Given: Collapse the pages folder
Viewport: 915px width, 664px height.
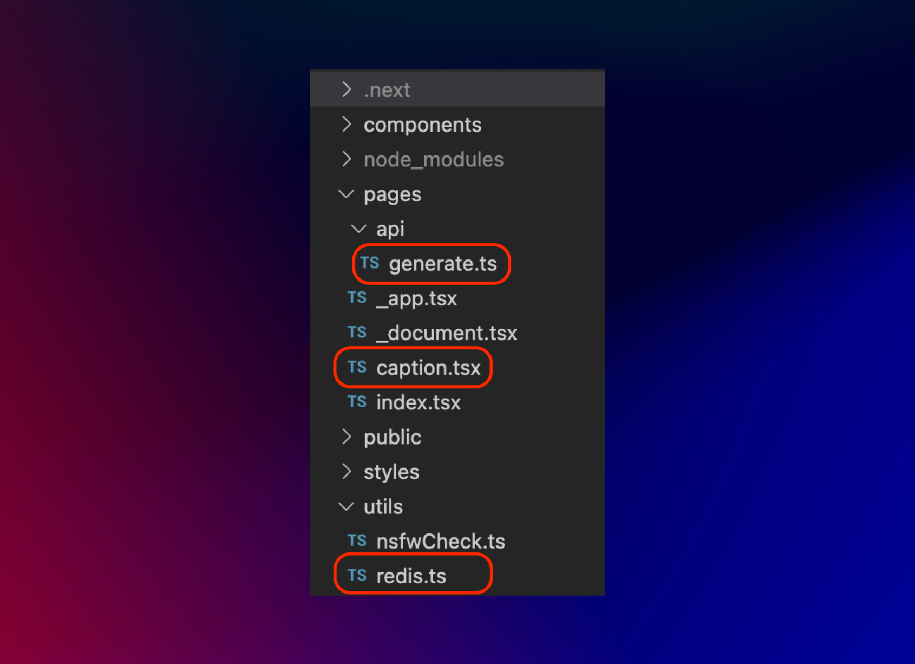Looking at the screenshot, I should pyautogui.click(x=347, y=194).
